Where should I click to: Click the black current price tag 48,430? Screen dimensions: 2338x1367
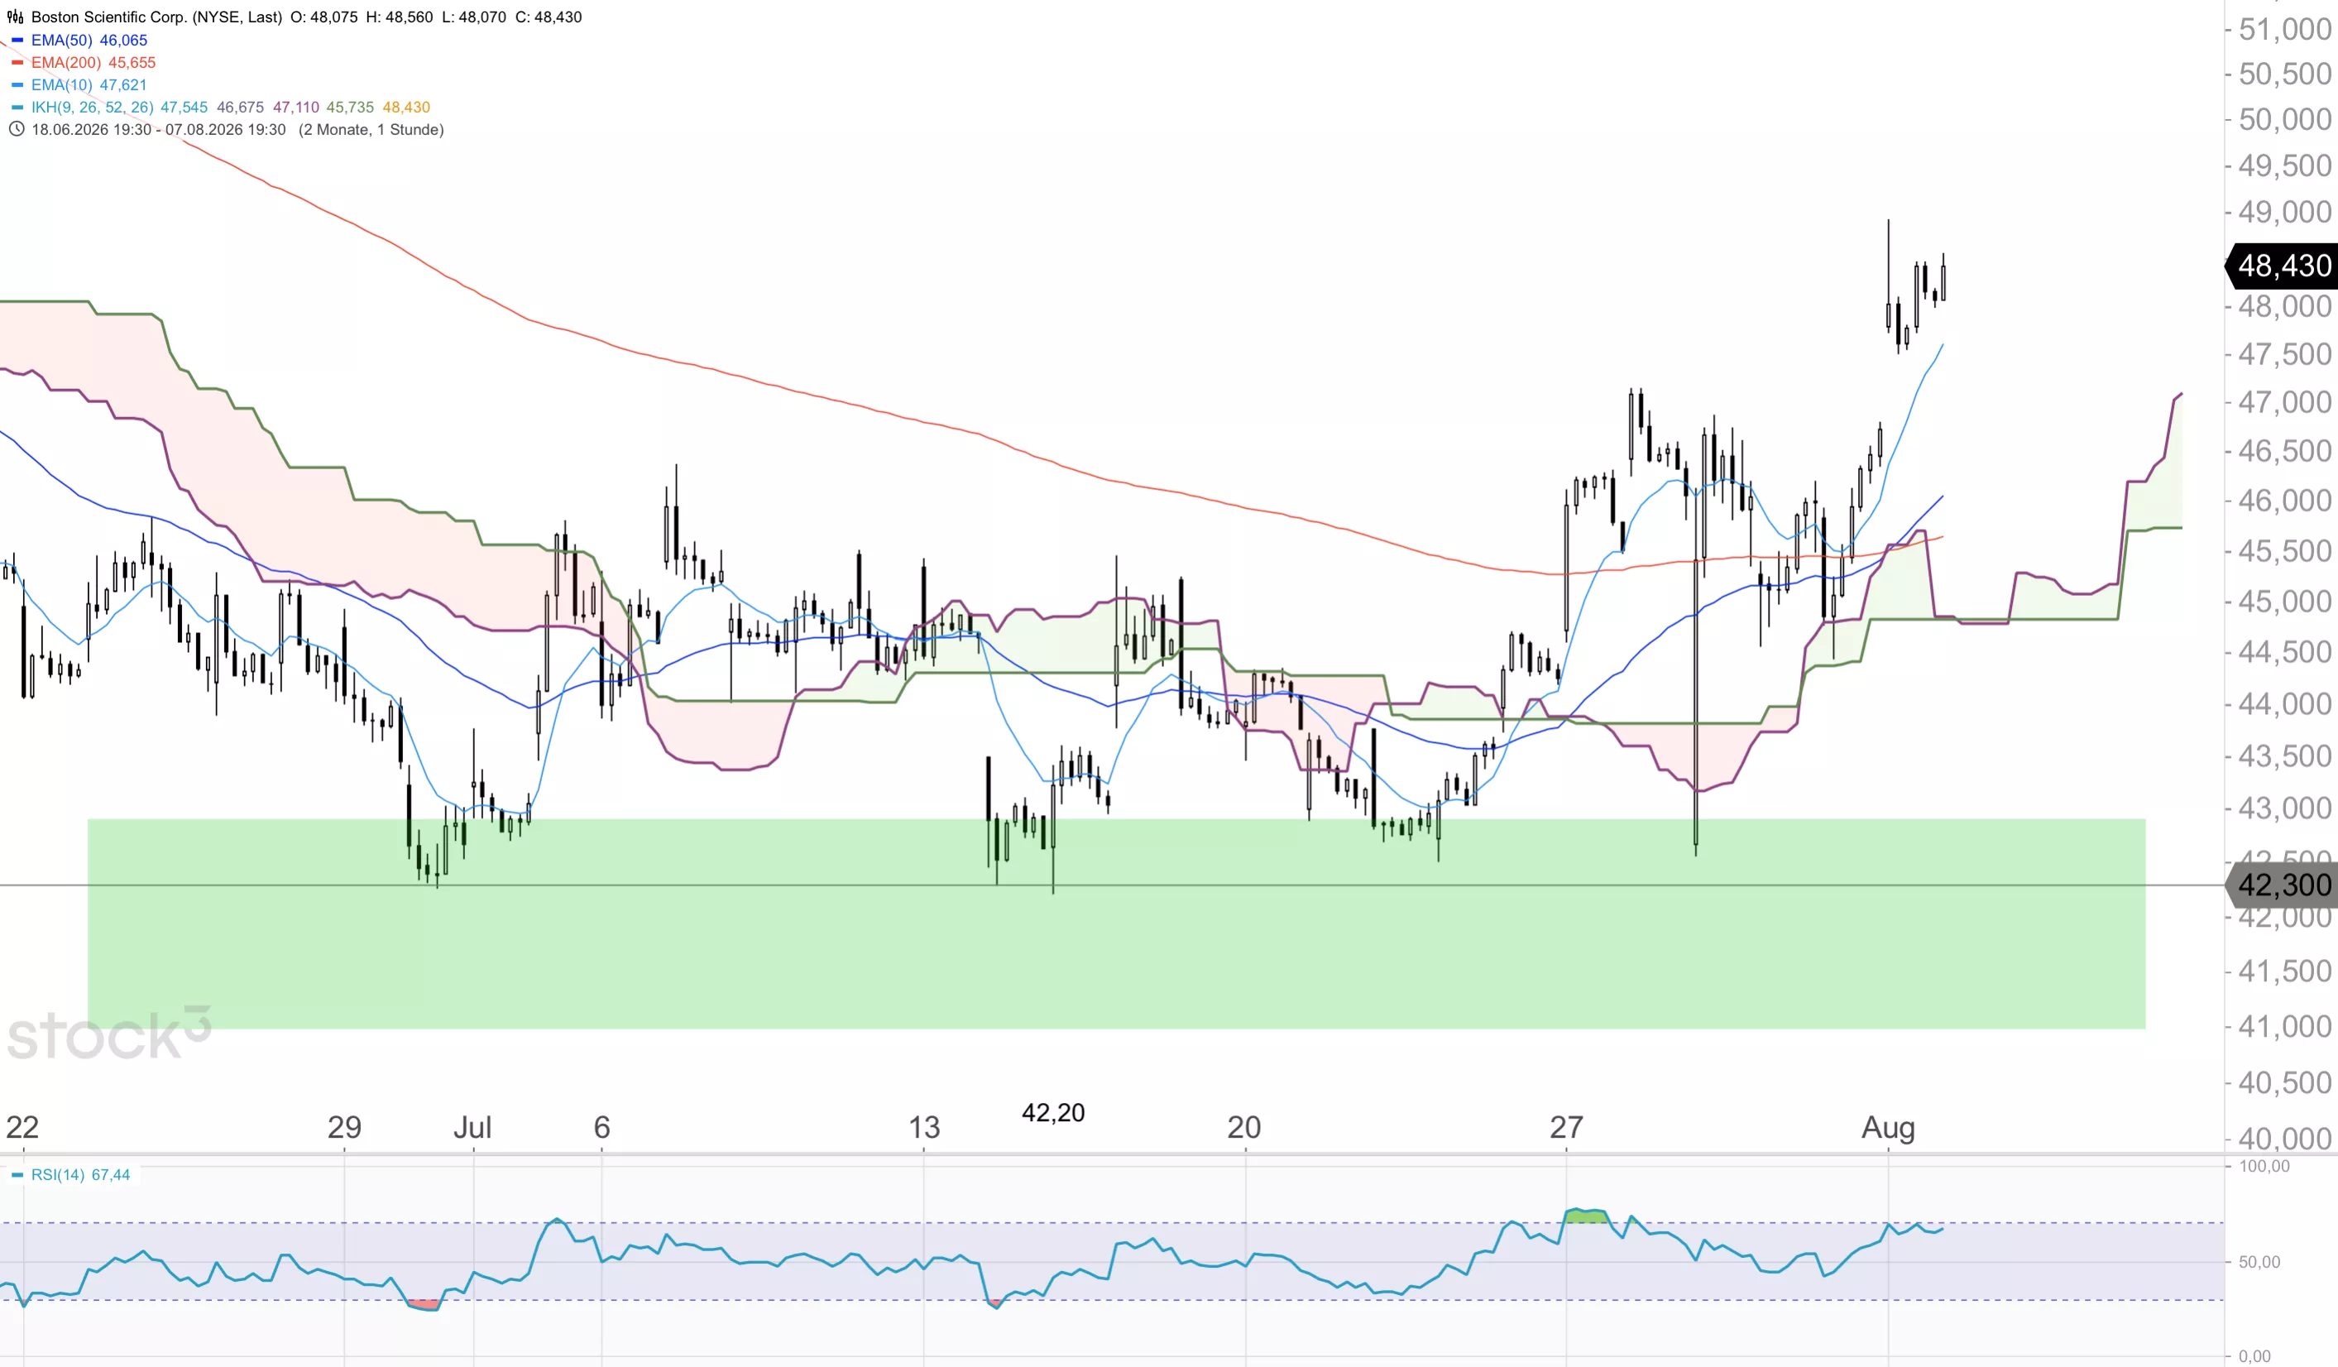coord(2282,266)
